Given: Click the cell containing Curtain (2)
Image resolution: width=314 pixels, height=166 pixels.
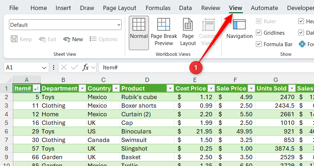Looking at the screenshot, I should coord(147,114).
